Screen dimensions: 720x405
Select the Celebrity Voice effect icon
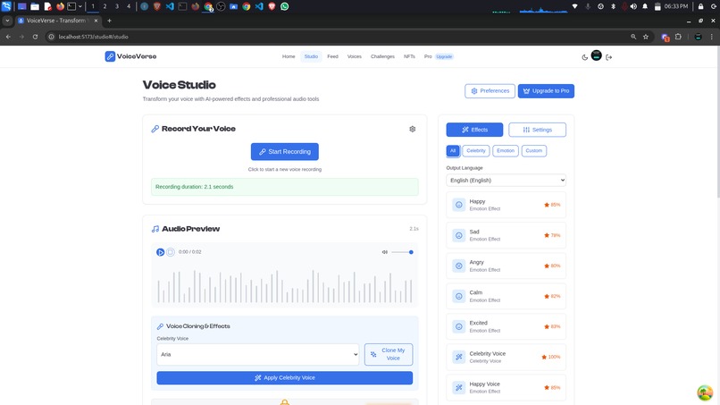click(x=459, y=357)
